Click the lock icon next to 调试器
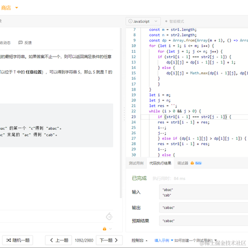 pyautogui.click(x=192, y=163)
